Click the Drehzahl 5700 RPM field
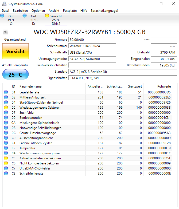Image resolution: width=179 pixels, height=209 pixels. [164, 52]
